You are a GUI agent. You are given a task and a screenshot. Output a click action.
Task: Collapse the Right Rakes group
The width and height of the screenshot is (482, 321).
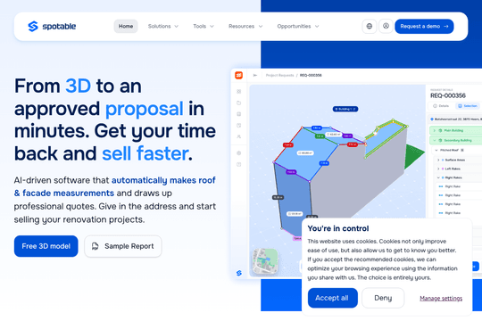click(x=438, y=177)
